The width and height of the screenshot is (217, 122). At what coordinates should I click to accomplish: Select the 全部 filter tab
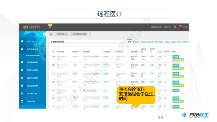pos(130,42)
